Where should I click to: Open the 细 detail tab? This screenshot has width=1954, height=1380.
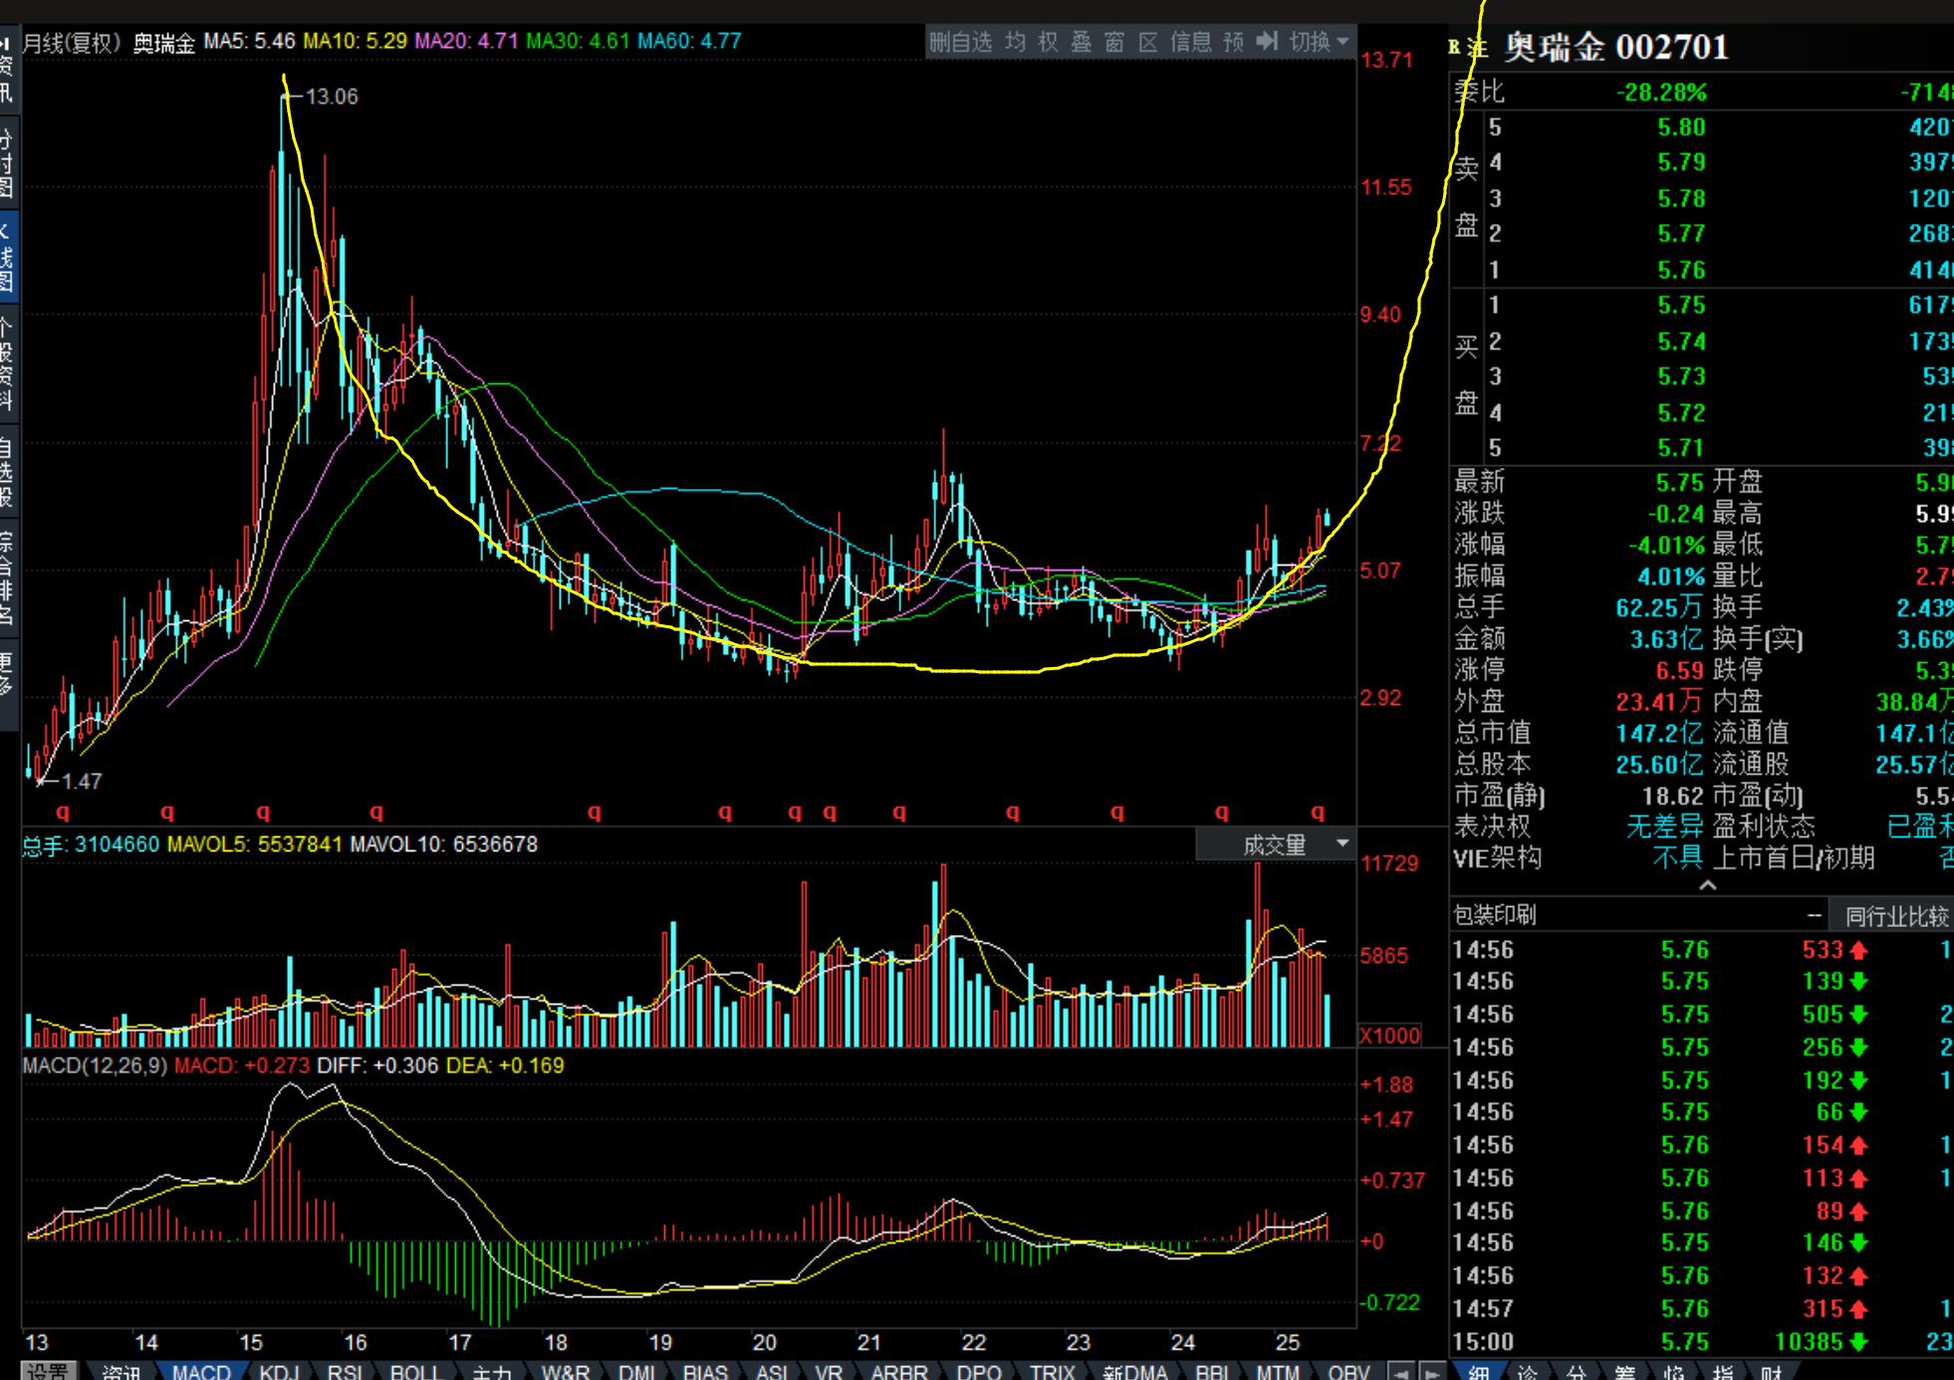coord(1479,1372)
